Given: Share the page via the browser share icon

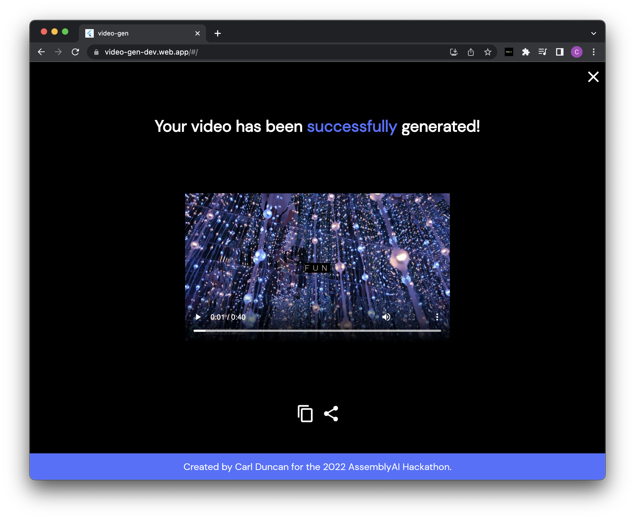Looking at the screenshot, I should (x=471, y=52).
